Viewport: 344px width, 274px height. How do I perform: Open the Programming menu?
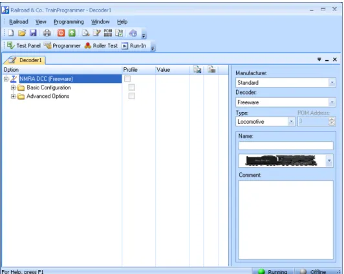tap(69, 22)
